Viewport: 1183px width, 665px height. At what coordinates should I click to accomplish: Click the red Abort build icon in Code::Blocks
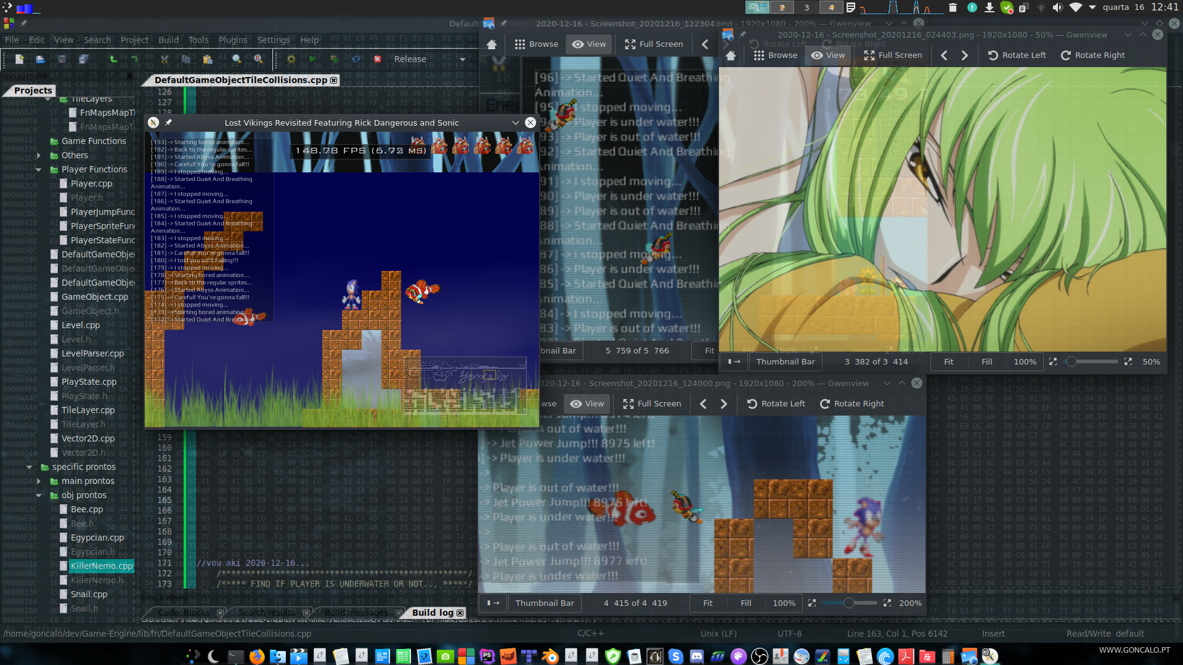tap(378, 59)
